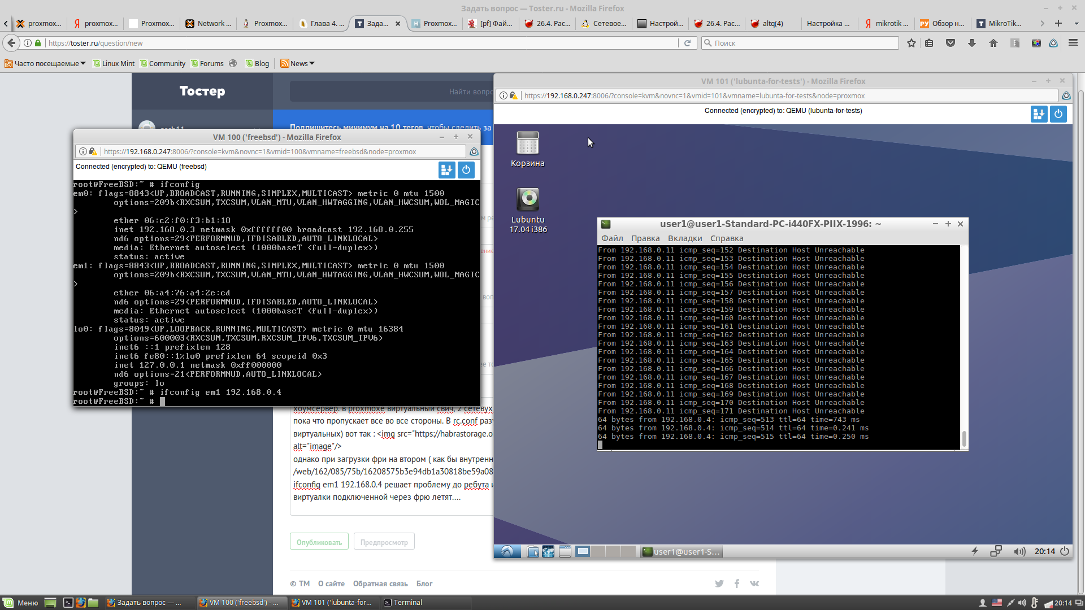Open the 'О сайте' footer link
This screenshot has height=610, width=1085.
point(331,583)
